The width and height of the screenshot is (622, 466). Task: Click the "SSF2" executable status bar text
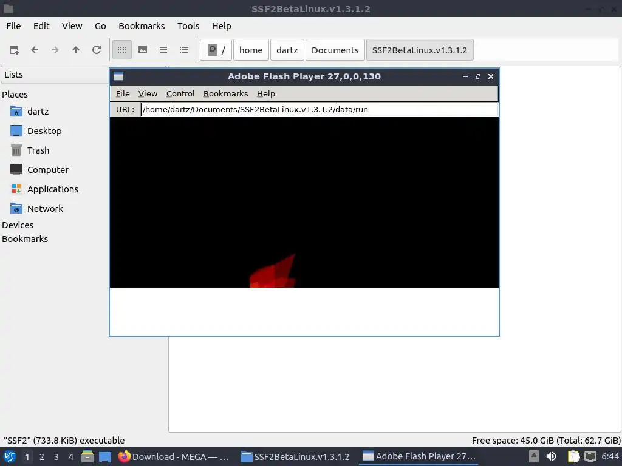64,441
